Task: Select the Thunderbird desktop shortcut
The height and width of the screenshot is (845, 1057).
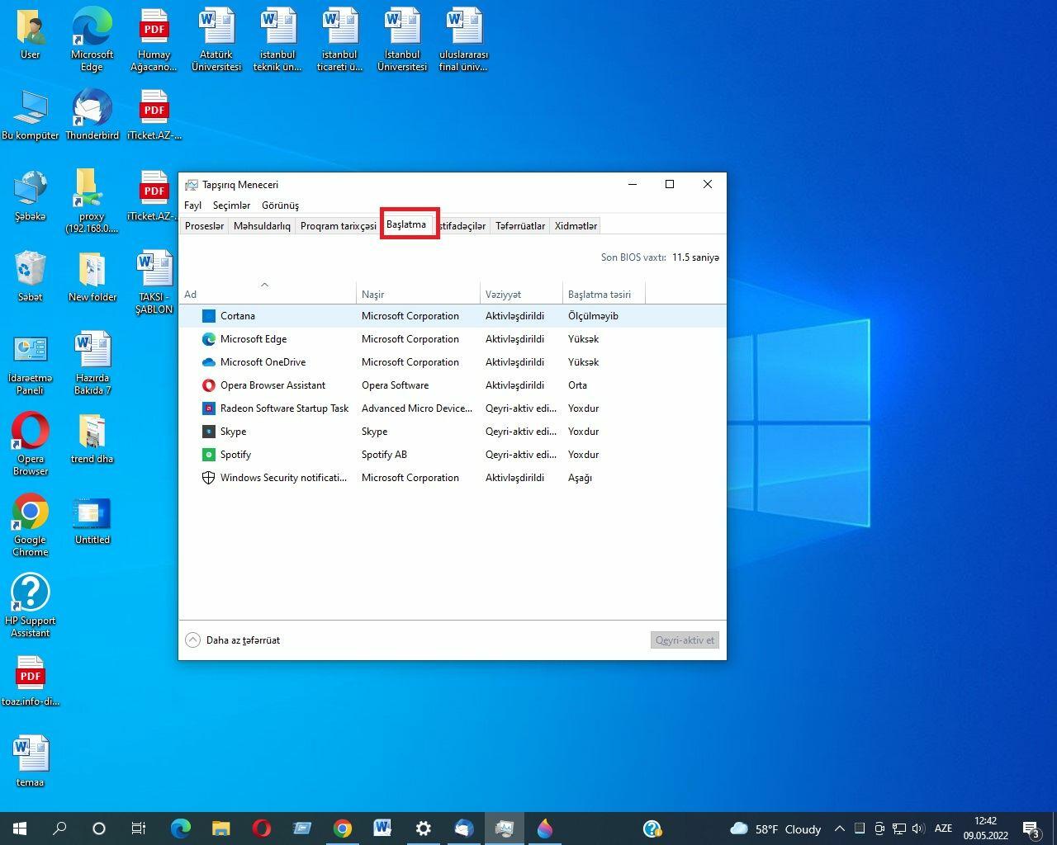Action: [92, 114]
